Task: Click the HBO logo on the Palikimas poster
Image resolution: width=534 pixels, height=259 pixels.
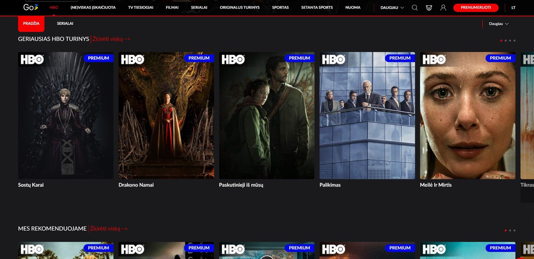Action: click(x=333, y=59)
